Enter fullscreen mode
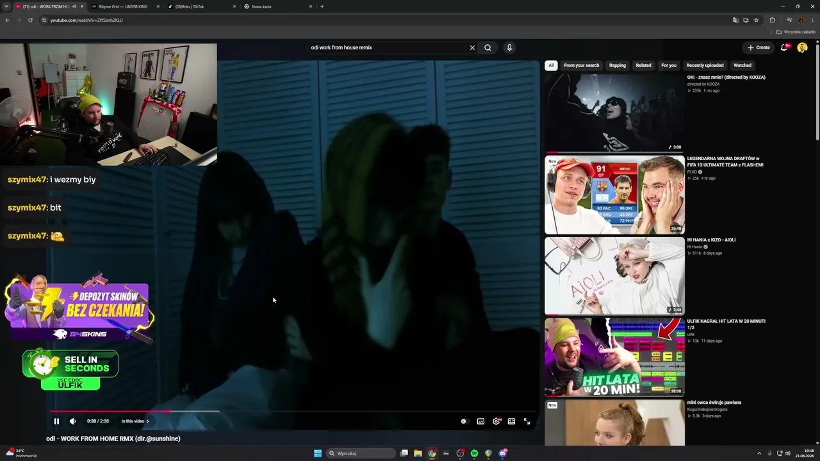The image size is (820, 461). 527,421
